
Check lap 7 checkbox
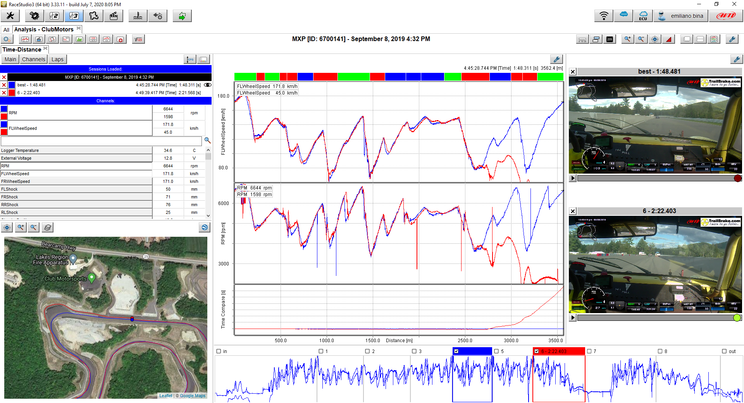pyautogui.click(x=589, y=351)
